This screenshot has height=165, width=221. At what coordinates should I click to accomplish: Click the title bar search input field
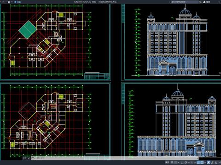pos(185,2)
